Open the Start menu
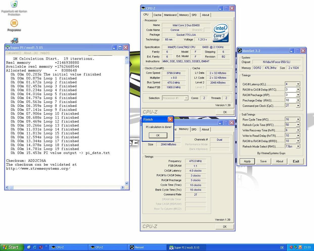The width and height of the screenshot is (314, 251). point(12,247)
